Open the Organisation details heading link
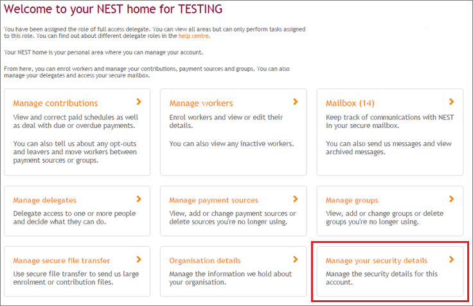473x306 pixels. (205, 260)
